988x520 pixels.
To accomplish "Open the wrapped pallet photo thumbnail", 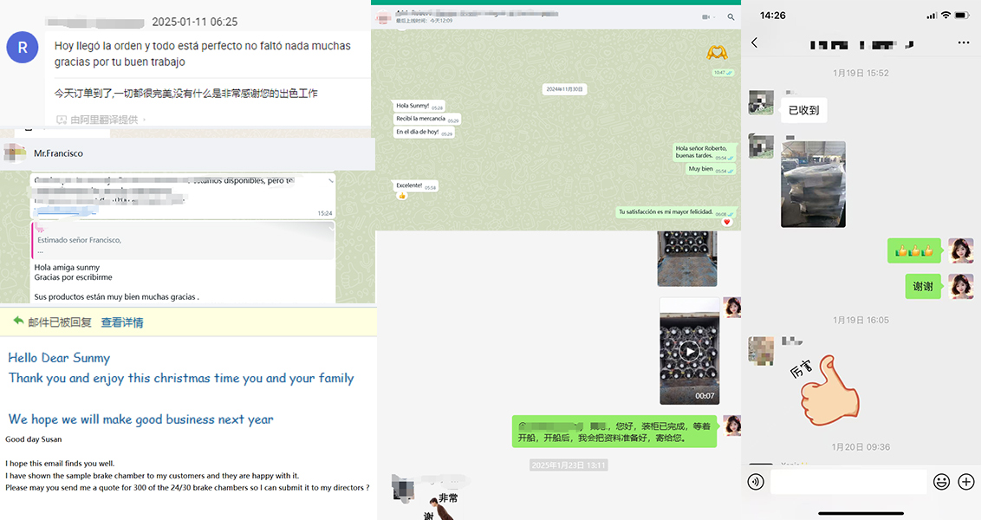I will [813, 185].
